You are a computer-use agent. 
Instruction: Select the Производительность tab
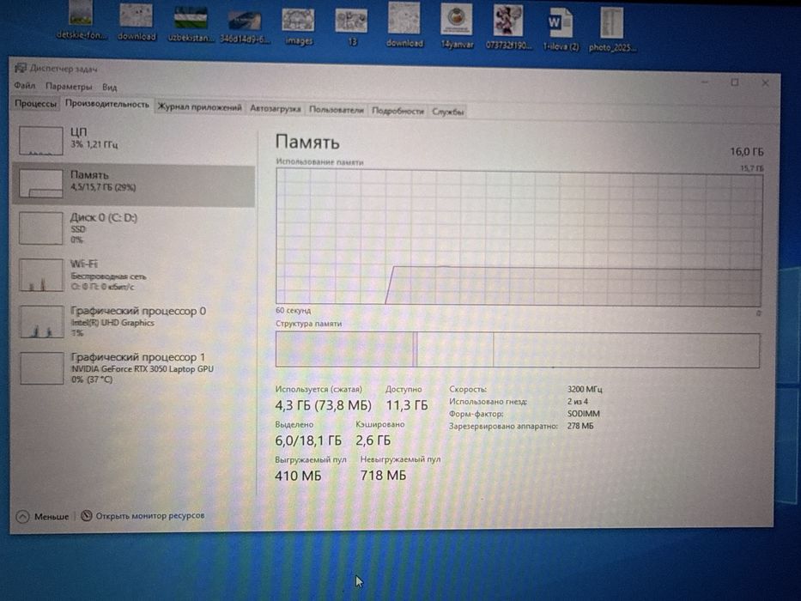click(107, 104)
